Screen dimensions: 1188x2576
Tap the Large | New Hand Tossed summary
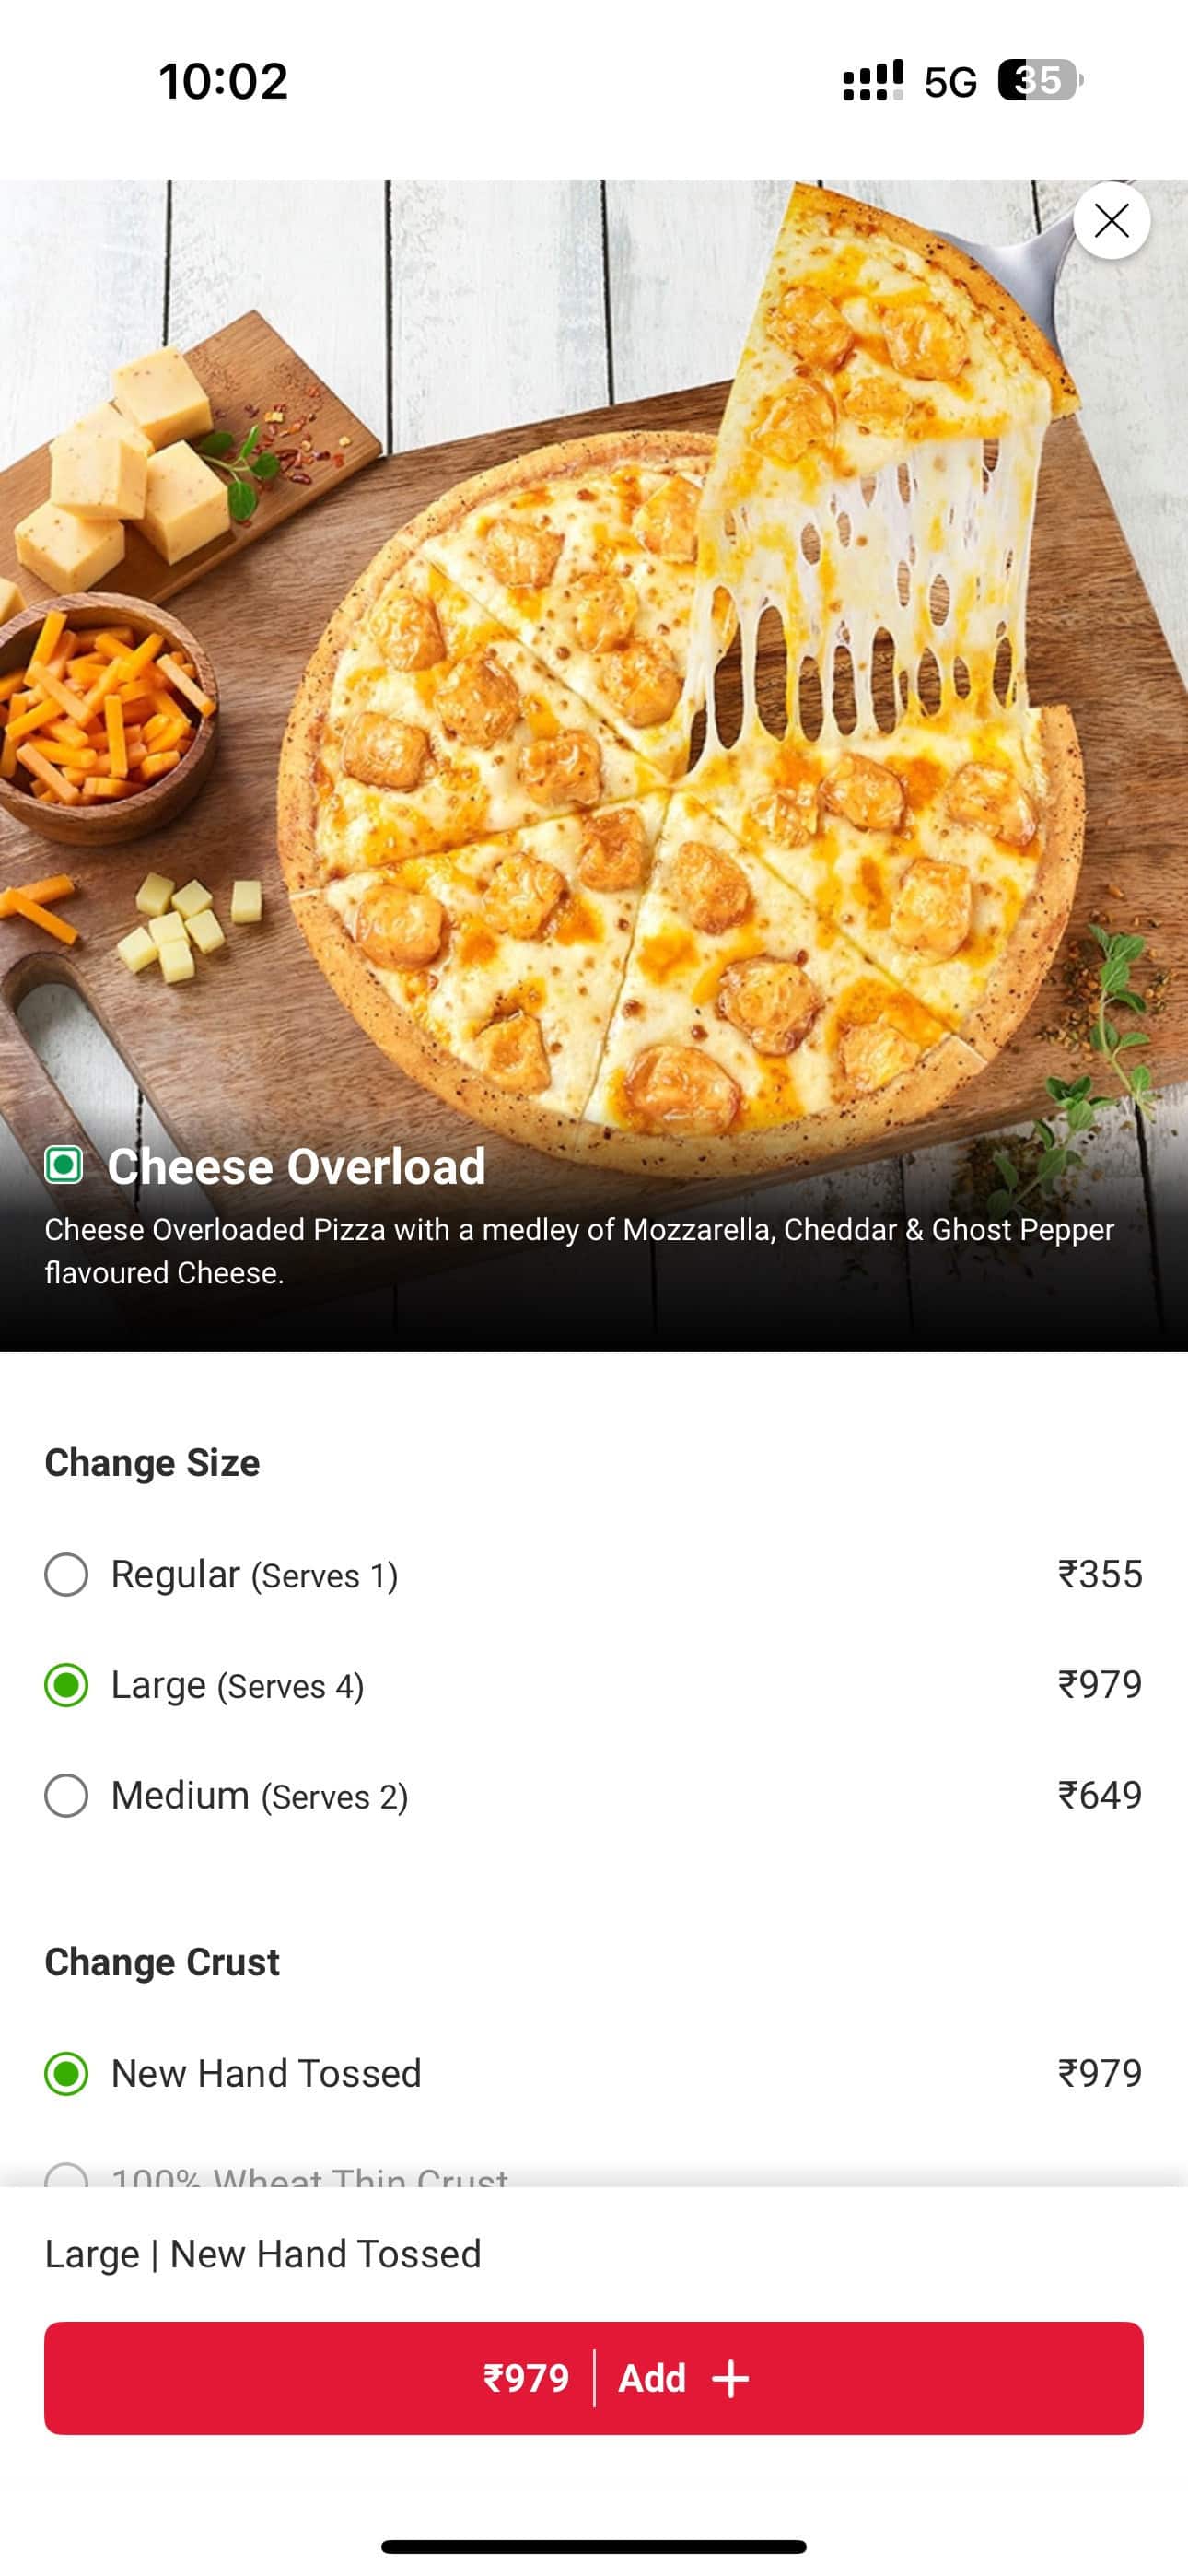pyautogui.click(x=263, y=2254)
